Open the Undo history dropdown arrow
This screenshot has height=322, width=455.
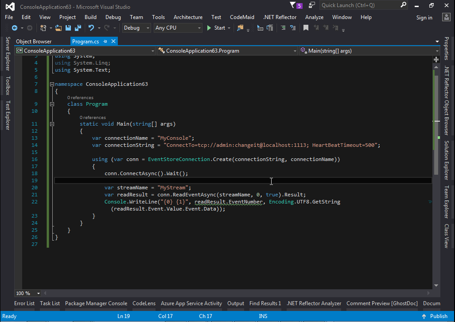(x=99, y=28)
